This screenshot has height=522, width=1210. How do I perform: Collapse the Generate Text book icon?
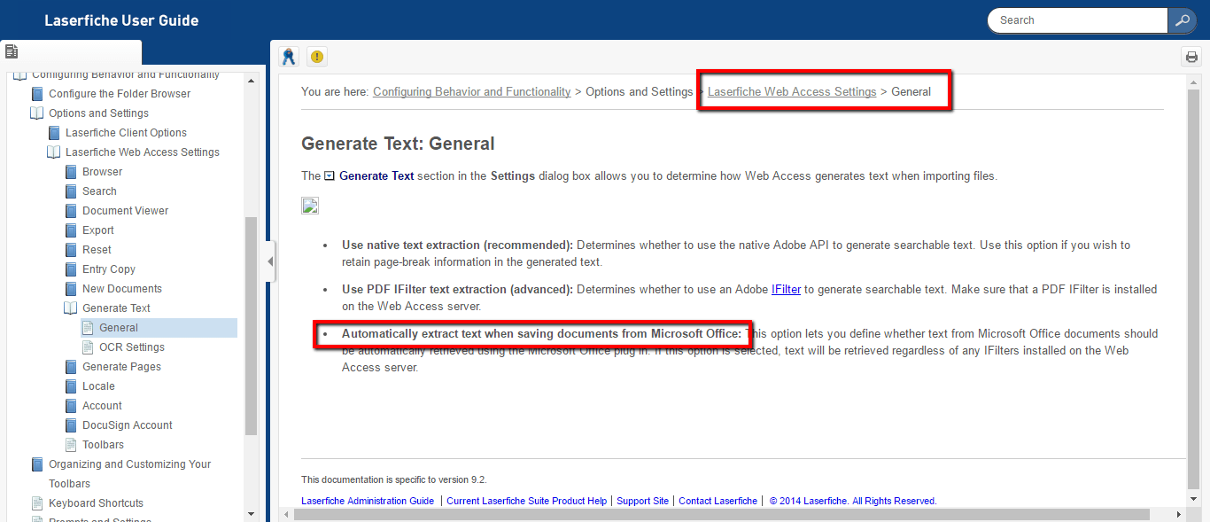pos(71,308)
